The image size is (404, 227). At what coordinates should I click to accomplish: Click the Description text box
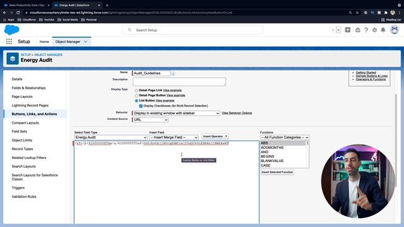point(179,82)
